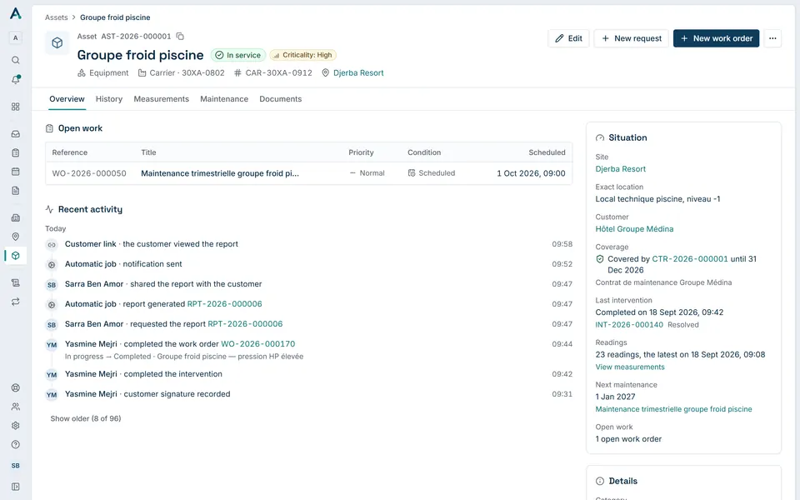Click Customer link activity entry
The image size is (800, 500).
tap(308, 244)
